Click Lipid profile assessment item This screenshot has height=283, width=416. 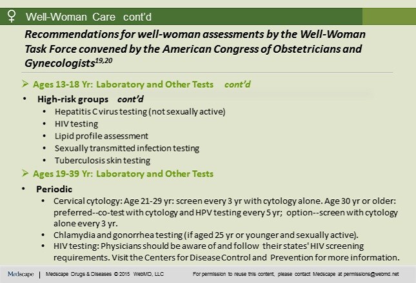[101, 136]
